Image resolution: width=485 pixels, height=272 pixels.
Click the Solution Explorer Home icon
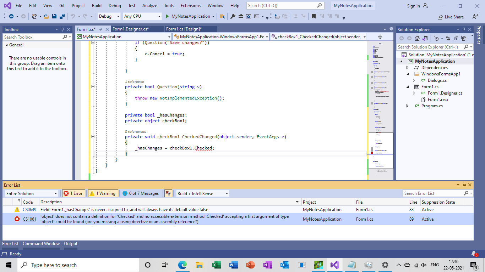(x=417, y=38)
